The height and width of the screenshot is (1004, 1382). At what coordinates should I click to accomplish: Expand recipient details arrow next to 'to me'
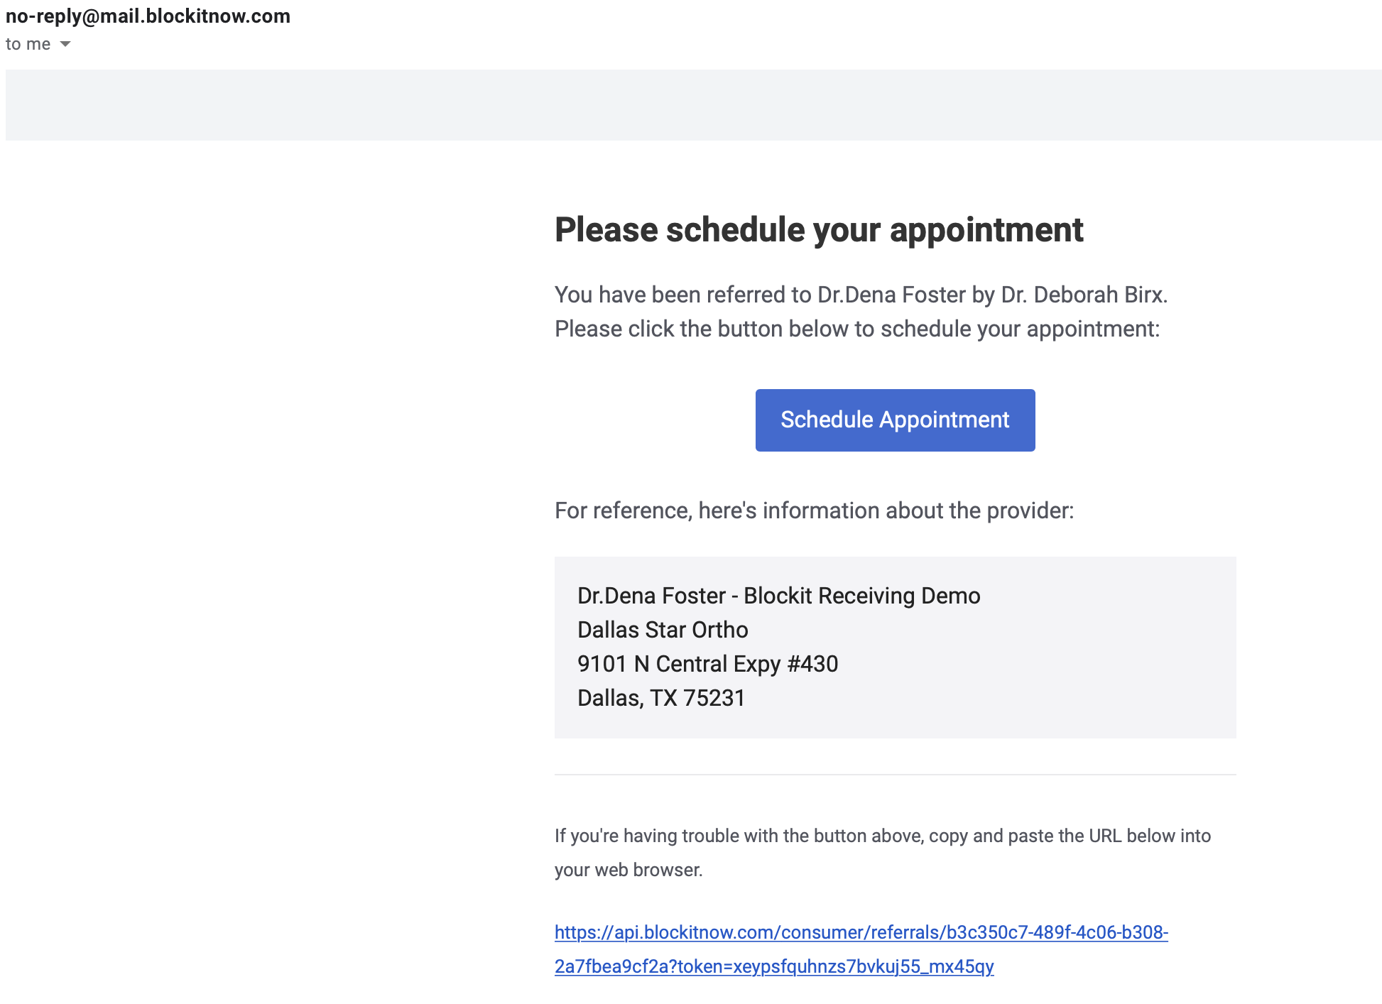[65, 44]
